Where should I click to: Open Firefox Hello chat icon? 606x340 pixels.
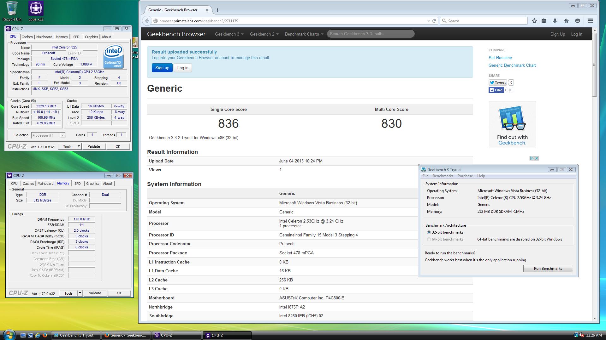click(x=577, y=21)
